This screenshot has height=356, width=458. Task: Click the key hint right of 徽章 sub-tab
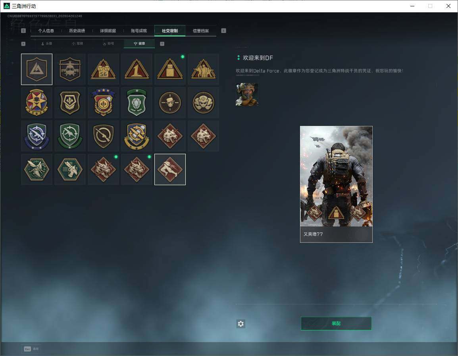pos(162,44)
